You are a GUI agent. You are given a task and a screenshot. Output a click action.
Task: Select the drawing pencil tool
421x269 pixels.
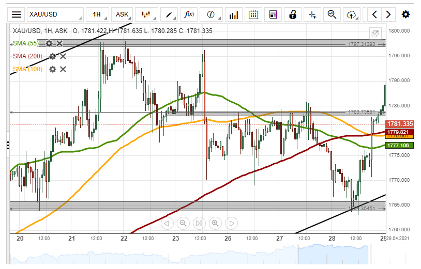[169, 14]
